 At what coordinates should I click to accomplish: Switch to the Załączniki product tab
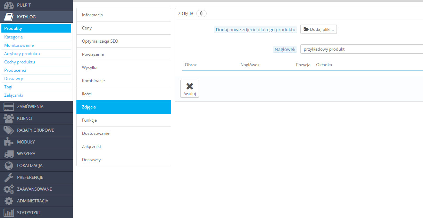tap(124, 147)
